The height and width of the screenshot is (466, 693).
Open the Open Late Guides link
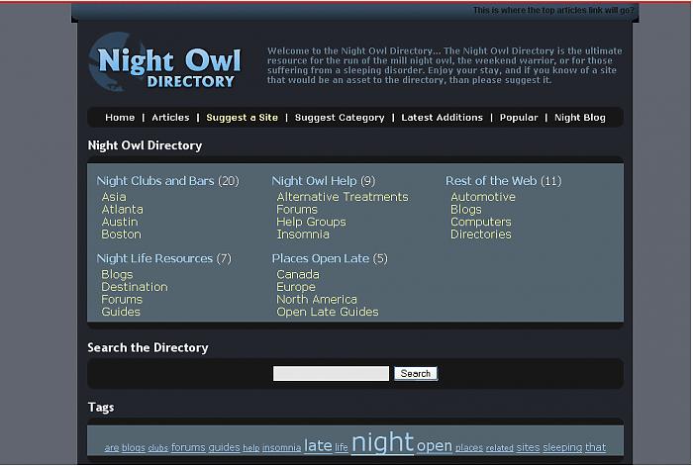click(x=328, y=312)
